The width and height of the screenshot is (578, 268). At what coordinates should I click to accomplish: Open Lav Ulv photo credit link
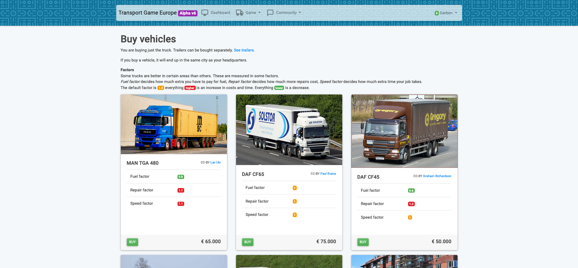tap(215, 163)
